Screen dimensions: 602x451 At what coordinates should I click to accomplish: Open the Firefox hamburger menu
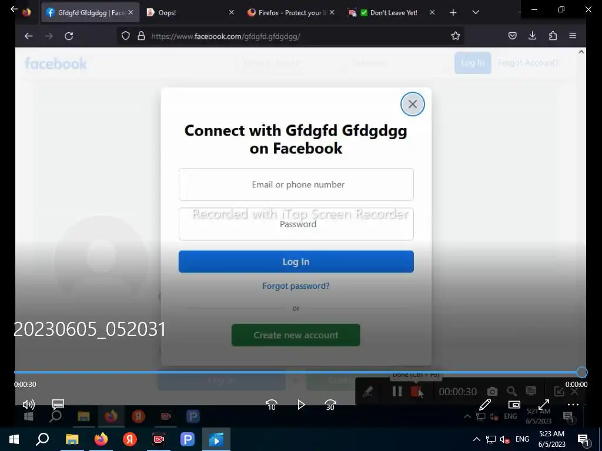pyautogui.click(x=573, y=36)
